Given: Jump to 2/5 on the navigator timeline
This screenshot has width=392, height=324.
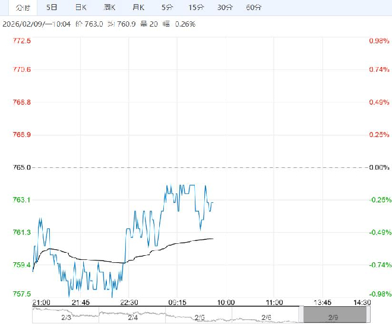Looking at the screenshot, I should [x=200, y=318].
